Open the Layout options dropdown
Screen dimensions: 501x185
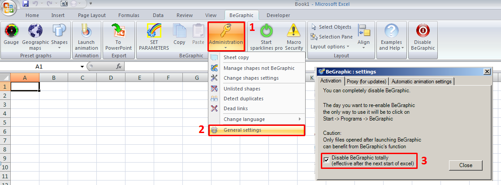pos(330,47)
